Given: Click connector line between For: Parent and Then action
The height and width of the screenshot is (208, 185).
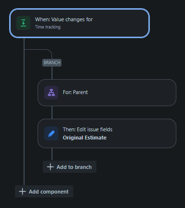Looking at the screenshot, I should point(52,112).
